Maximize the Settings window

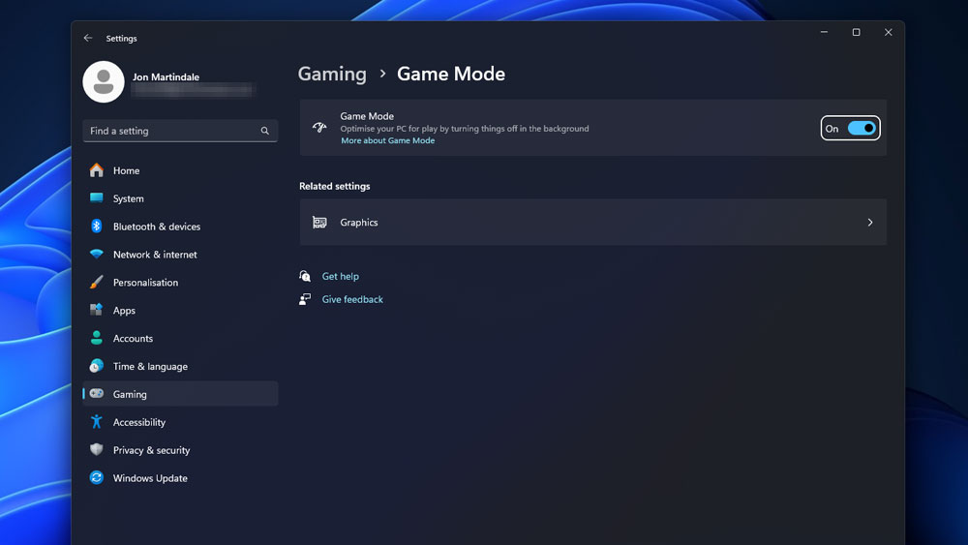point(857,32)
